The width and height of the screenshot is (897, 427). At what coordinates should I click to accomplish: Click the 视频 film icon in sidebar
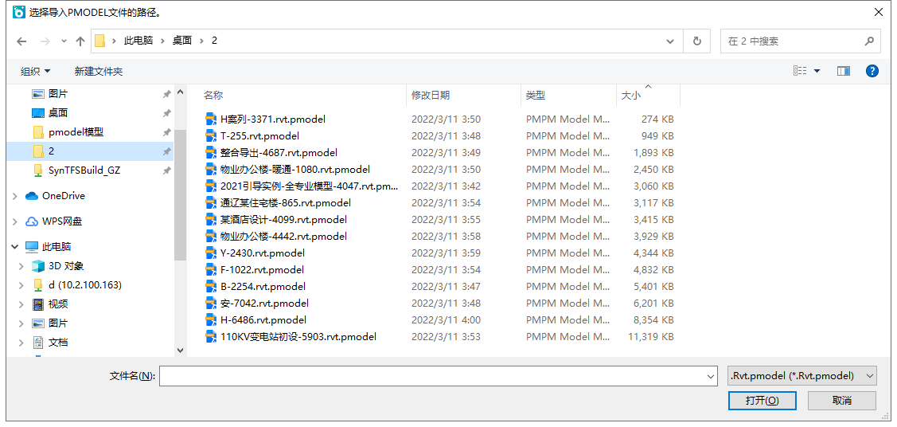coord(37,304)
